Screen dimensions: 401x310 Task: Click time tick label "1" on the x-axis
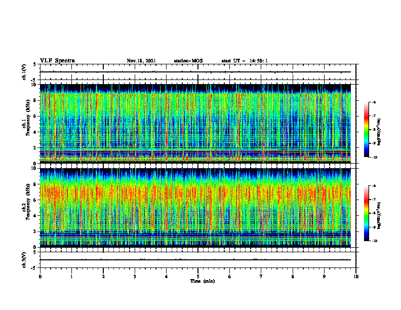[71, 277]
